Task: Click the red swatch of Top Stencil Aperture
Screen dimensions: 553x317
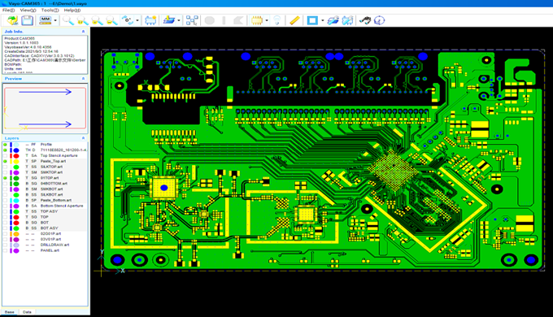Action: (16, 155)
